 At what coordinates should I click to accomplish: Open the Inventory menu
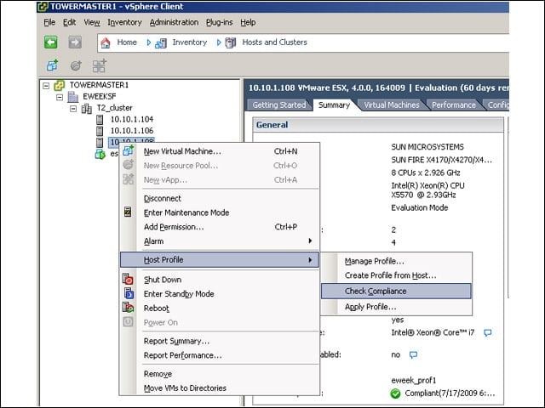pyautogui.click(x=124, y=23)
